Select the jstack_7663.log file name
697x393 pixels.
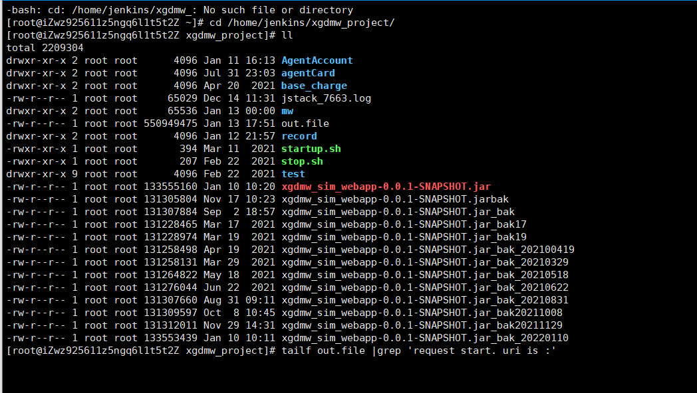click(x=327, y=98)
